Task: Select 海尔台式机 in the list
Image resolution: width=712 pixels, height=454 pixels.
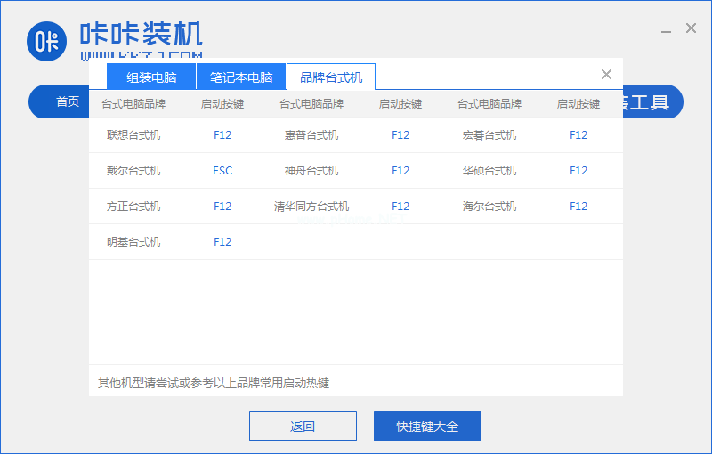Action: click(489, 207)
